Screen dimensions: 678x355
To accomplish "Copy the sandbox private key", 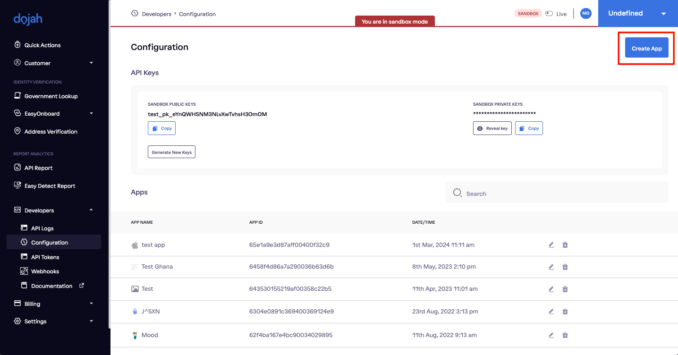I will pyautogui.click(x=529, y=128).
